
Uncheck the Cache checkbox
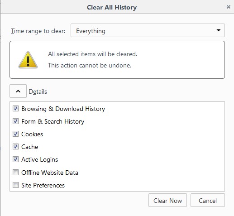[15, 147]
